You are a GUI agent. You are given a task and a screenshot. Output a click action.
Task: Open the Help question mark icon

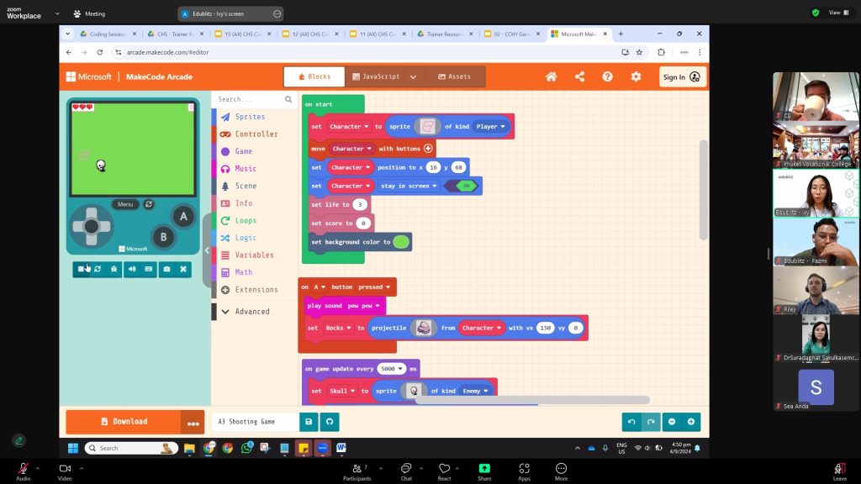point(607,76)
